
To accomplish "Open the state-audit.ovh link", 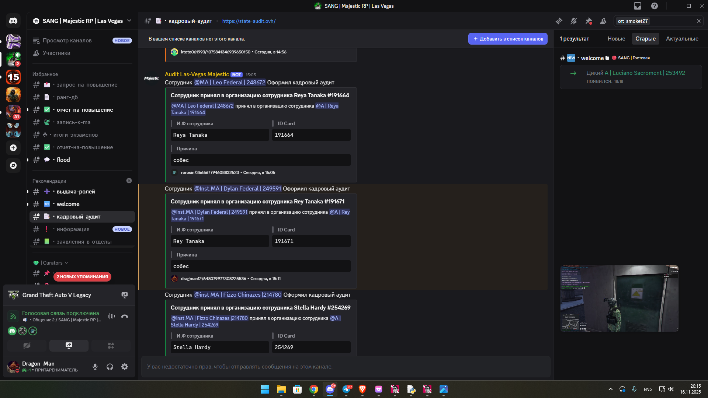I will [x=249, y=21].
